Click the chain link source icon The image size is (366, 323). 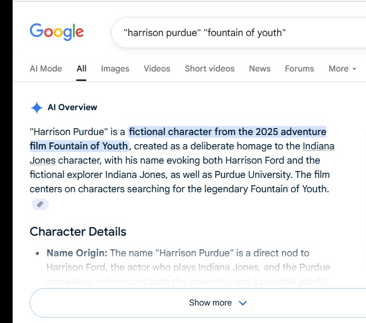tap(40, 204)
